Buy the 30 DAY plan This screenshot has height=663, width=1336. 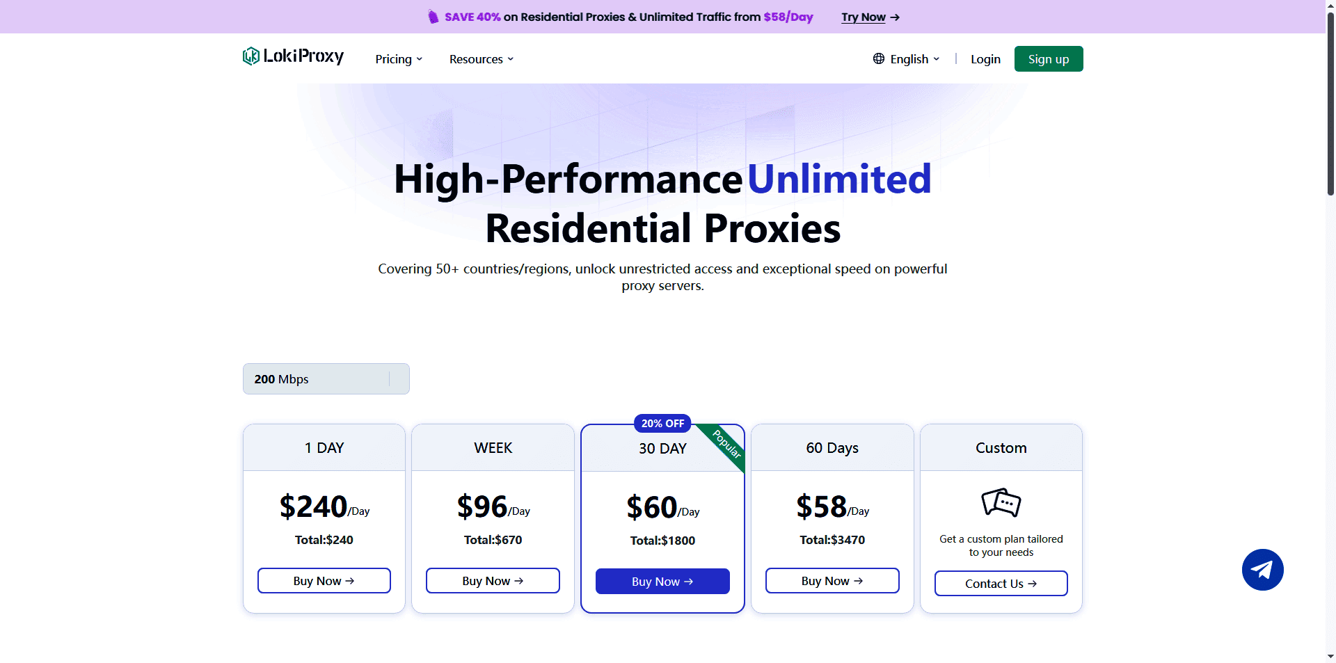tap(662, 582)
